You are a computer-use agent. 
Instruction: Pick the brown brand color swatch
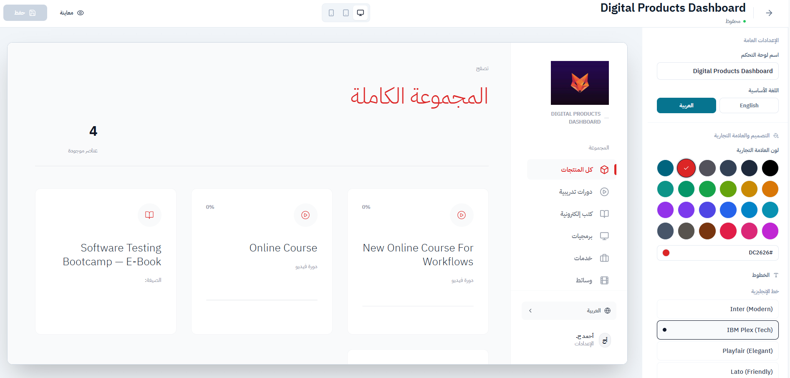click(707, 231)
